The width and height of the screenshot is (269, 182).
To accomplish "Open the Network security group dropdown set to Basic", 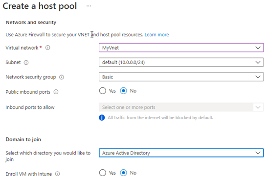I will pyautogui.click(x=181, y=77).
